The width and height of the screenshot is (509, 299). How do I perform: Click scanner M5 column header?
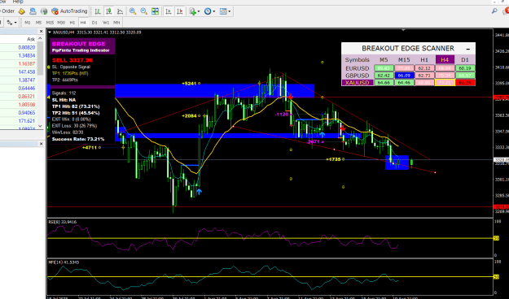pos(384,60)
